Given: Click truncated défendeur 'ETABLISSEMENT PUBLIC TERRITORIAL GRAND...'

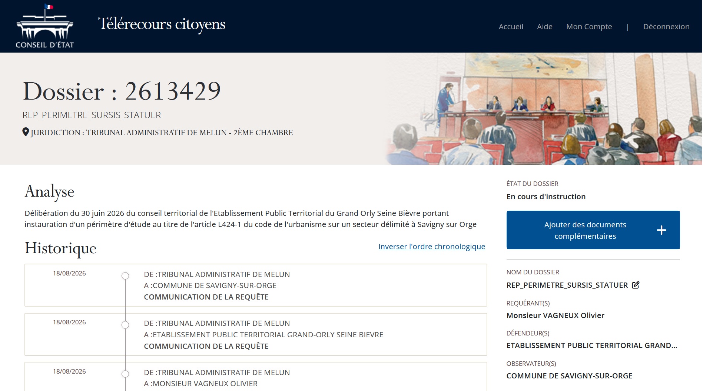Looking at the screenshot, I should [x=591, y=345].
